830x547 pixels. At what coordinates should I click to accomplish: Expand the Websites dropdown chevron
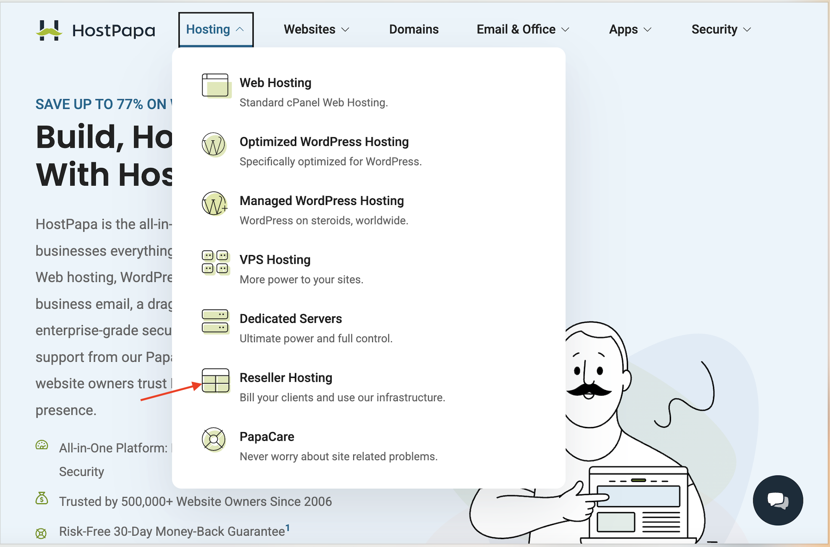345,29
